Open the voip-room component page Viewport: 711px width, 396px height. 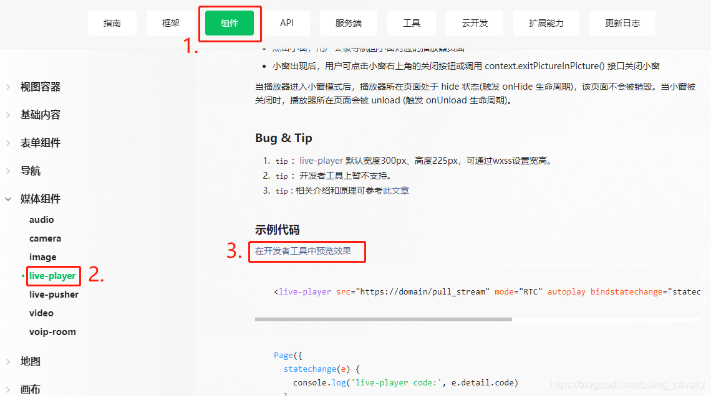[52, 332]
